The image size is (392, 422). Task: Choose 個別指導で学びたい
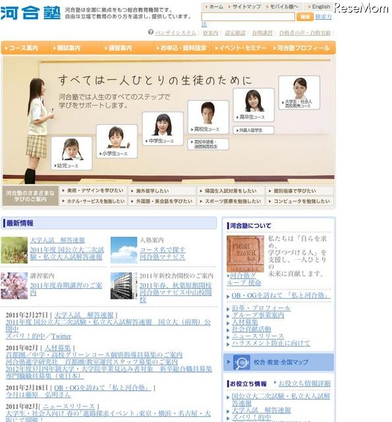300,191
